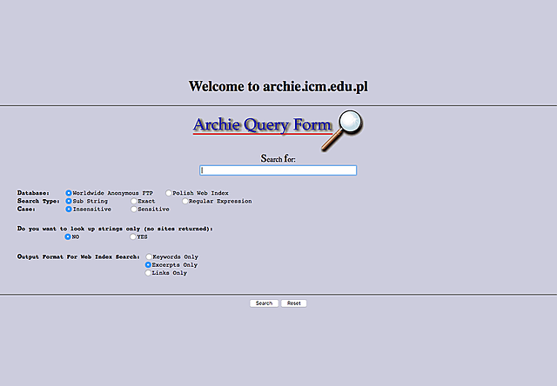
Task: Click the Database: label
Action: (x=33, y=193)
